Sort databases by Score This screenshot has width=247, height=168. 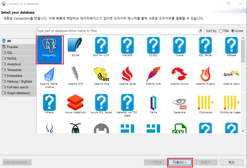237,31
